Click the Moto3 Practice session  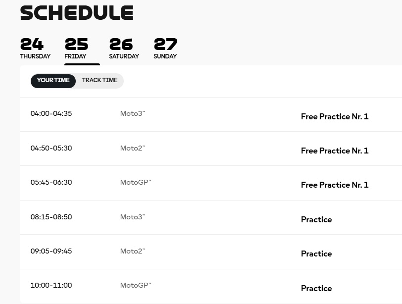(316, 219)
